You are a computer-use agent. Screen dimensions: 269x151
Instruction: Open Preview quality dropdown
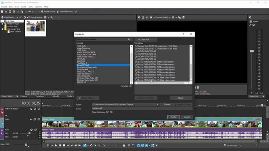[163, 17]
